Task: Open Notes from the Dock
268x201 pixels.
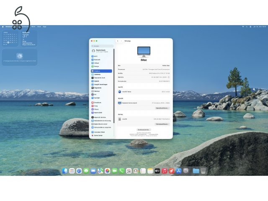Action: coord(150,171)
